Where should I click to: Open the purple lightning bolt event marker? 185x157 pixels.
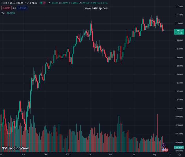tap(164, 145)
